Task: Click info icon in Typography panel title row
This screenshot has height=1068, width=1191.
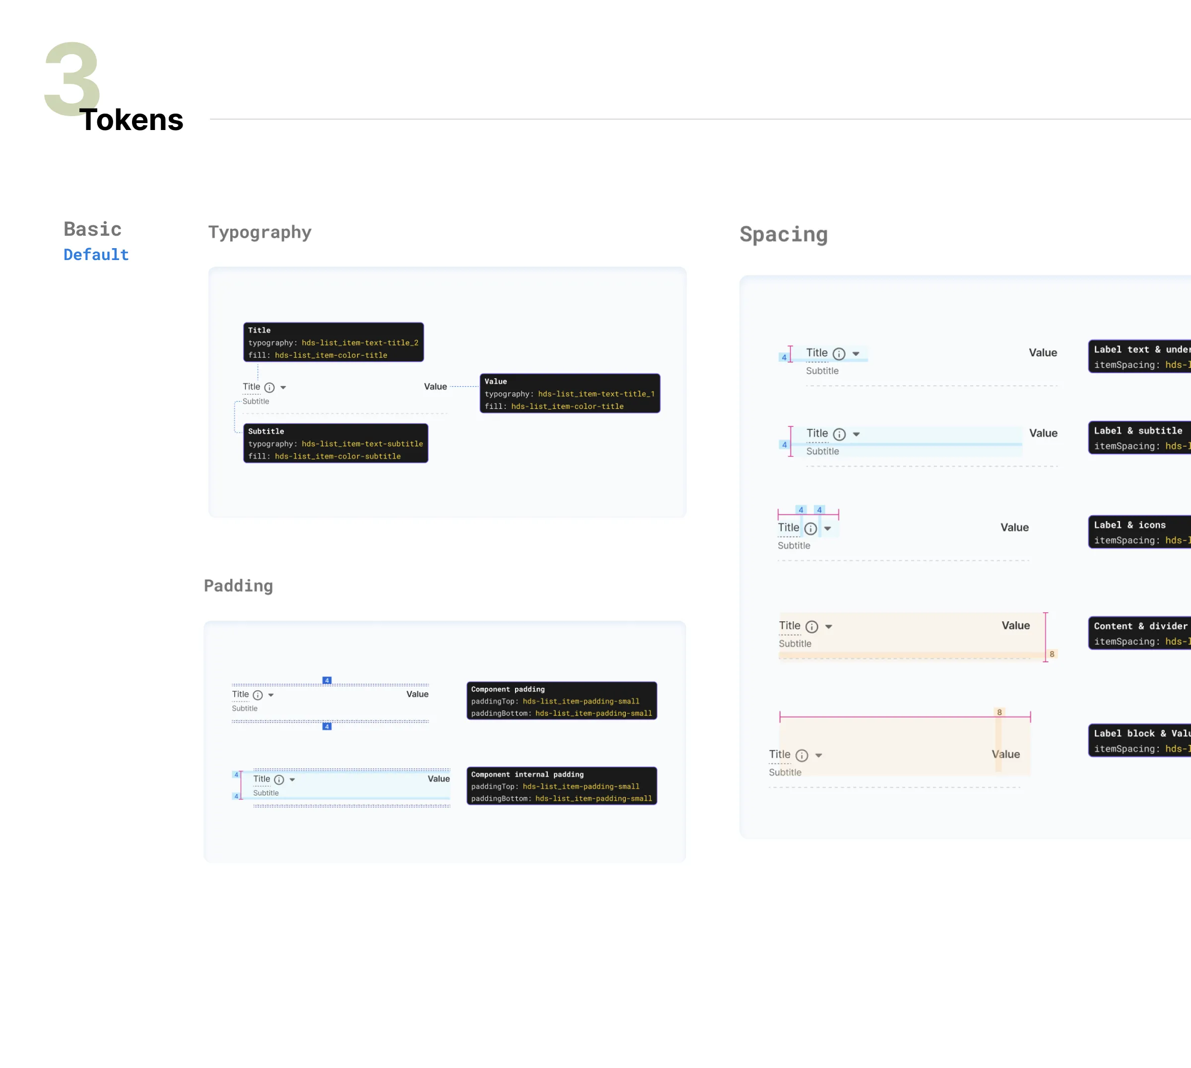Action: coord(269,387)
